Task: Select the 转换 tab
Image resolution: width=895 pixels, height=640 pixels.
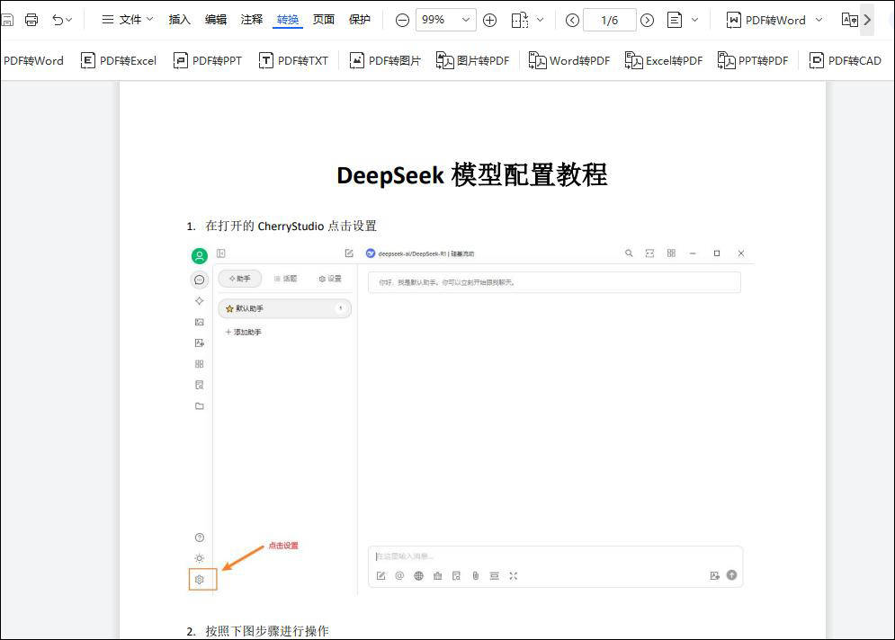Action: tap(288, 20)
